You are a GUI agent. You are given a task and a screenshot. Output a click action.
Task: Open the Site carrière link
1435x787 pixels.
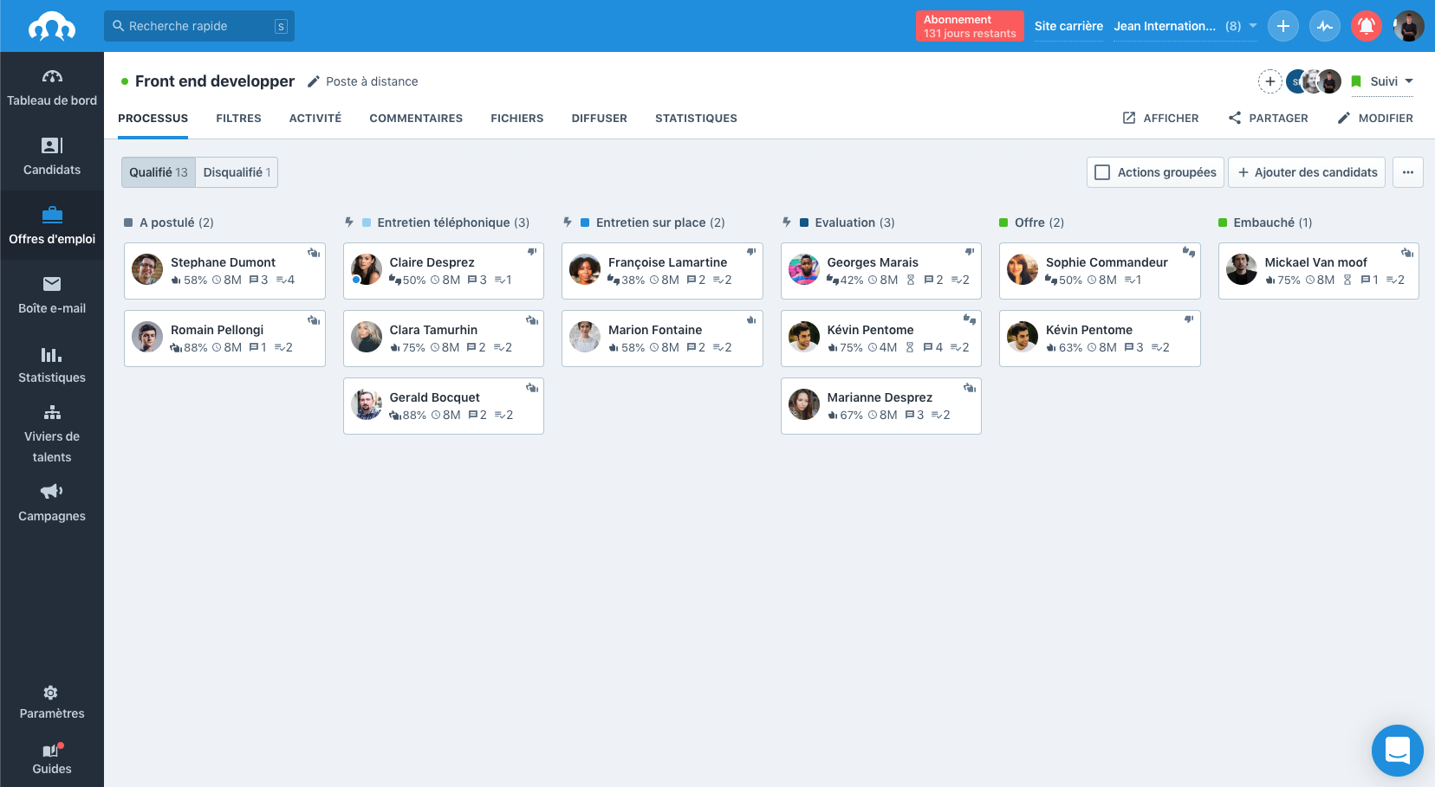click(x=1068, y=27)
